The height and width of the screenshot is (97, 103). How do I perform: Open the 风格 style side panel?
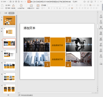pos(101,56)
